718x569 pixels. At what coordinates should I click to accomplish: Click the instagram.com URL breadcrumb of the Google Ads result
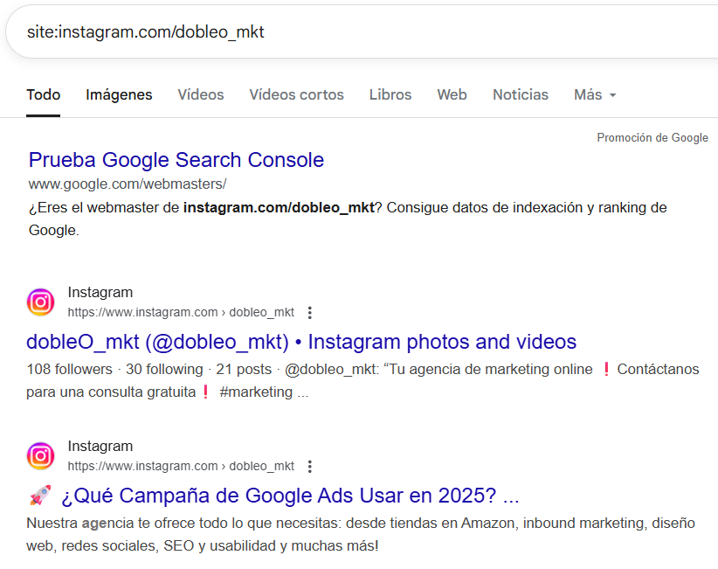click(x=180, y=467)
